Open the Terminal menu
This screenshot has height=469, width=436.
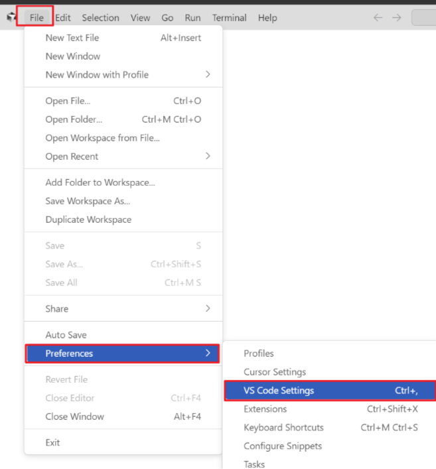click(229, 18)
